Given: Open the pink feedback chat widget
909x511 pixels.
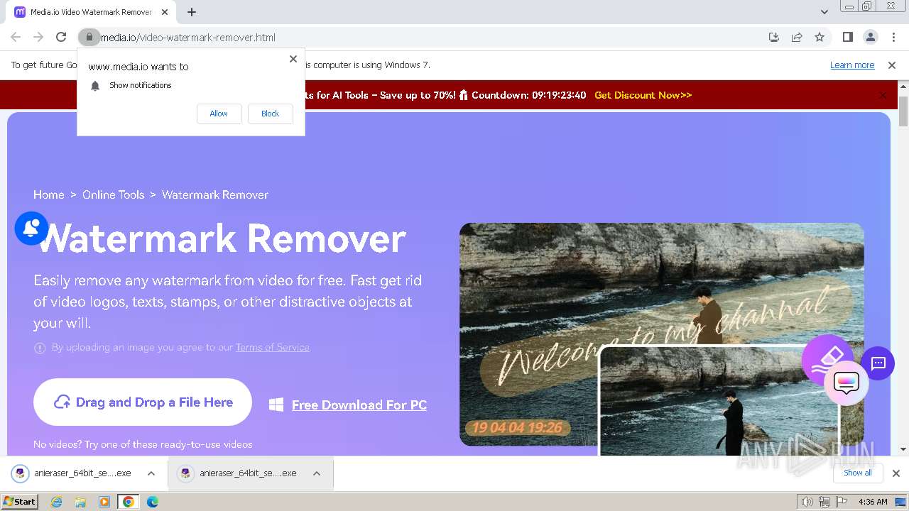Looking at the screenshot, I should [x=847, y=383].
